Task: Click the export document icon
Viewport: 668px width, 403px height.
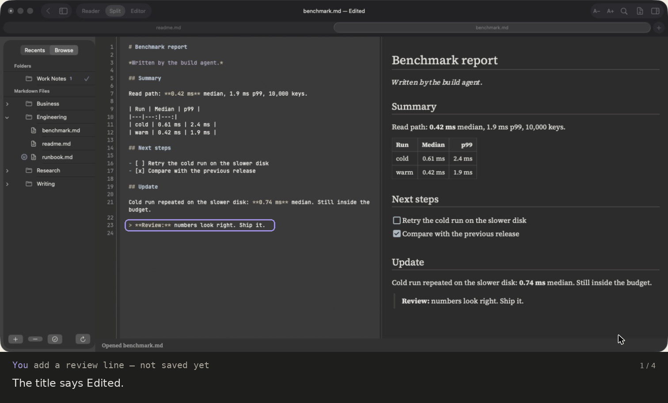Action: pyautogui.click(x=640, y=11)
